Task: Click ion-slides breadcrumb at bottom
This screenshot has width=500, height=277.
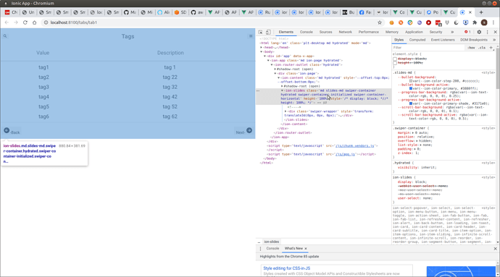Action: [x=271, y=242]
